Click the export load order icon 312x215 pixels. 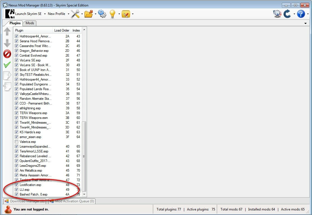tap(7, 76)
